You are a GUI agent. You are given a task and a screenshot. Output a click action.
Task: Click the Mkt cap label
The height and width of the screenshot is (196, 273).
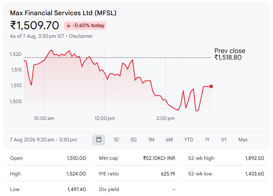pyautogui.click(x=108, y=158)
